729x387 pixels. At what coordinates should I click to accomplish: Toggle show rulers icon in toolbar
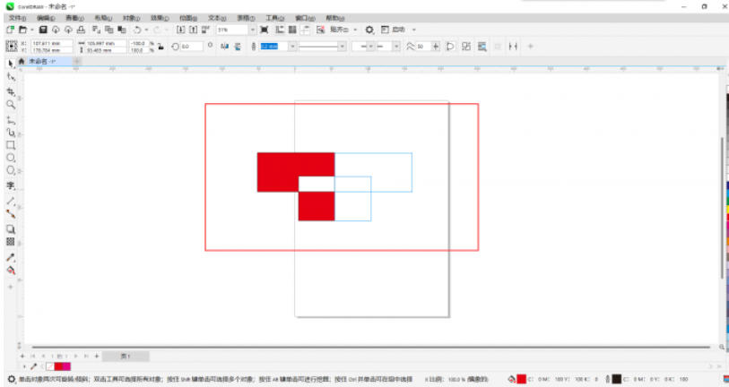[x=280, y=30]
